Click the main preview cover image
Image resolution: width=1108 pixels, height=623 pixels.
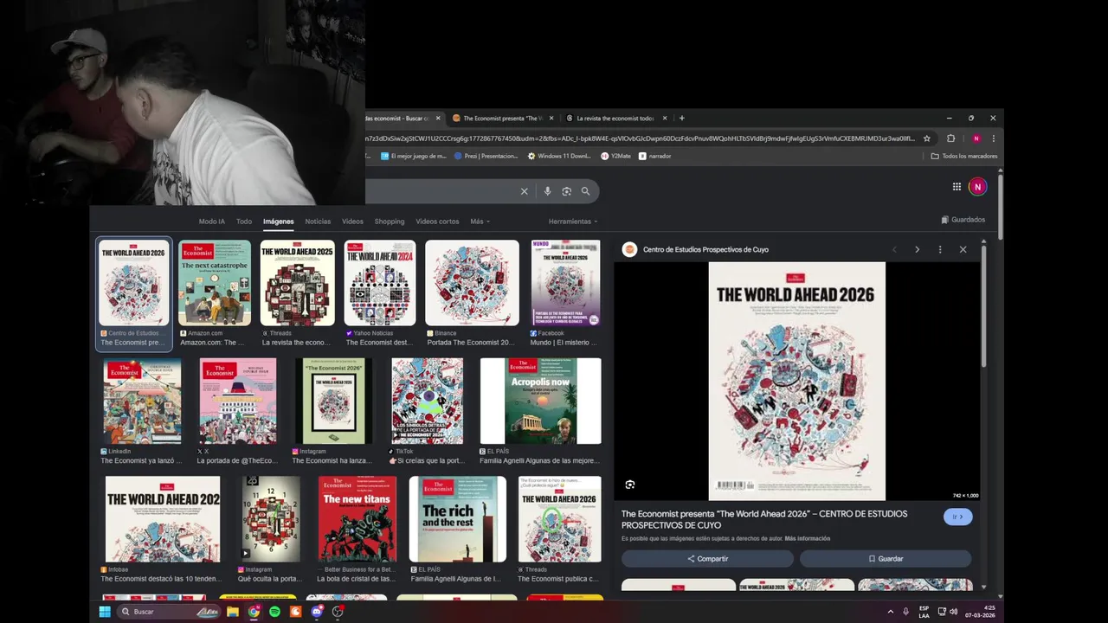click(796, 381)
